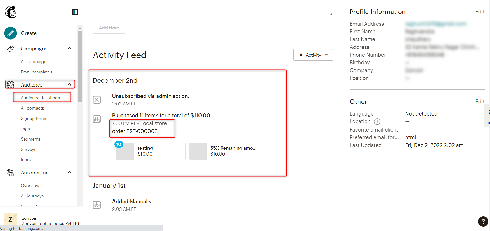Click the info icon next to Location
Screen dimensions: 490x231
click(377, 121)
